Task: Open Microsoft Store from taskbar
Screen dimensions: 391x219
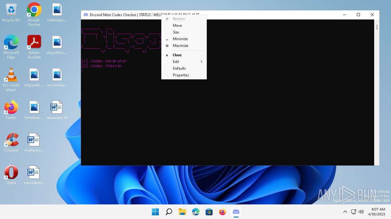Action: point(209,212)
